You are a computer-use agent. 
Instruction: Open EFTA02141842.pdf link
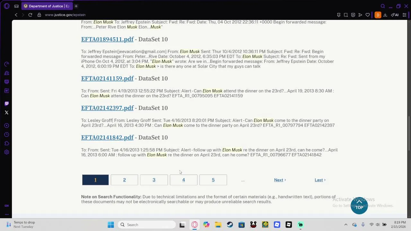[107, 138]
